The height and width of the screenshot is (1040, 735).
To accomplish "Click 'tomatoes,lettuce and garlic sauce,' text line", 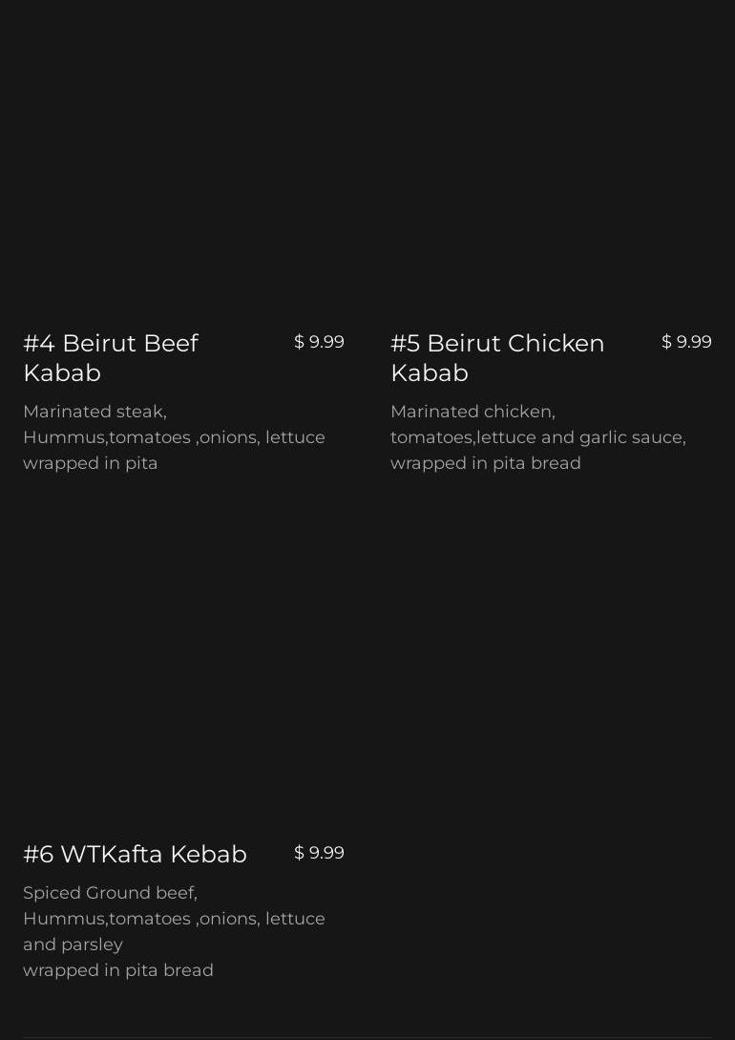I will [538, 437].
